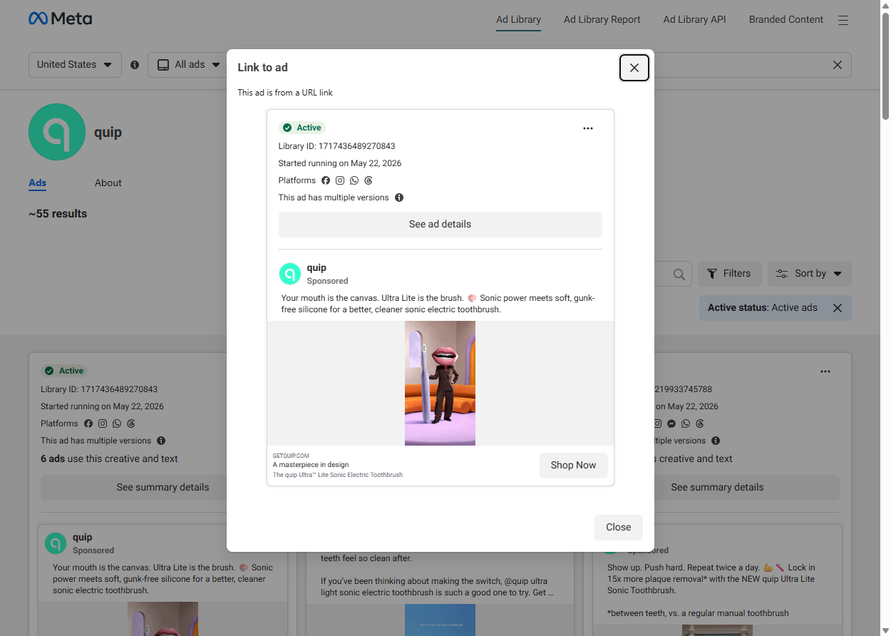891x636 pixels.
Task: Click 'Library ID: 1717436489270843' in the dialog
Action: point(336,146)
